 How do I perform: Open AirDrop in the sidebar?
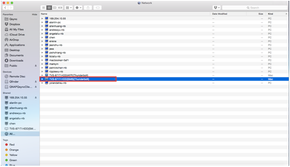click(14, 40)
